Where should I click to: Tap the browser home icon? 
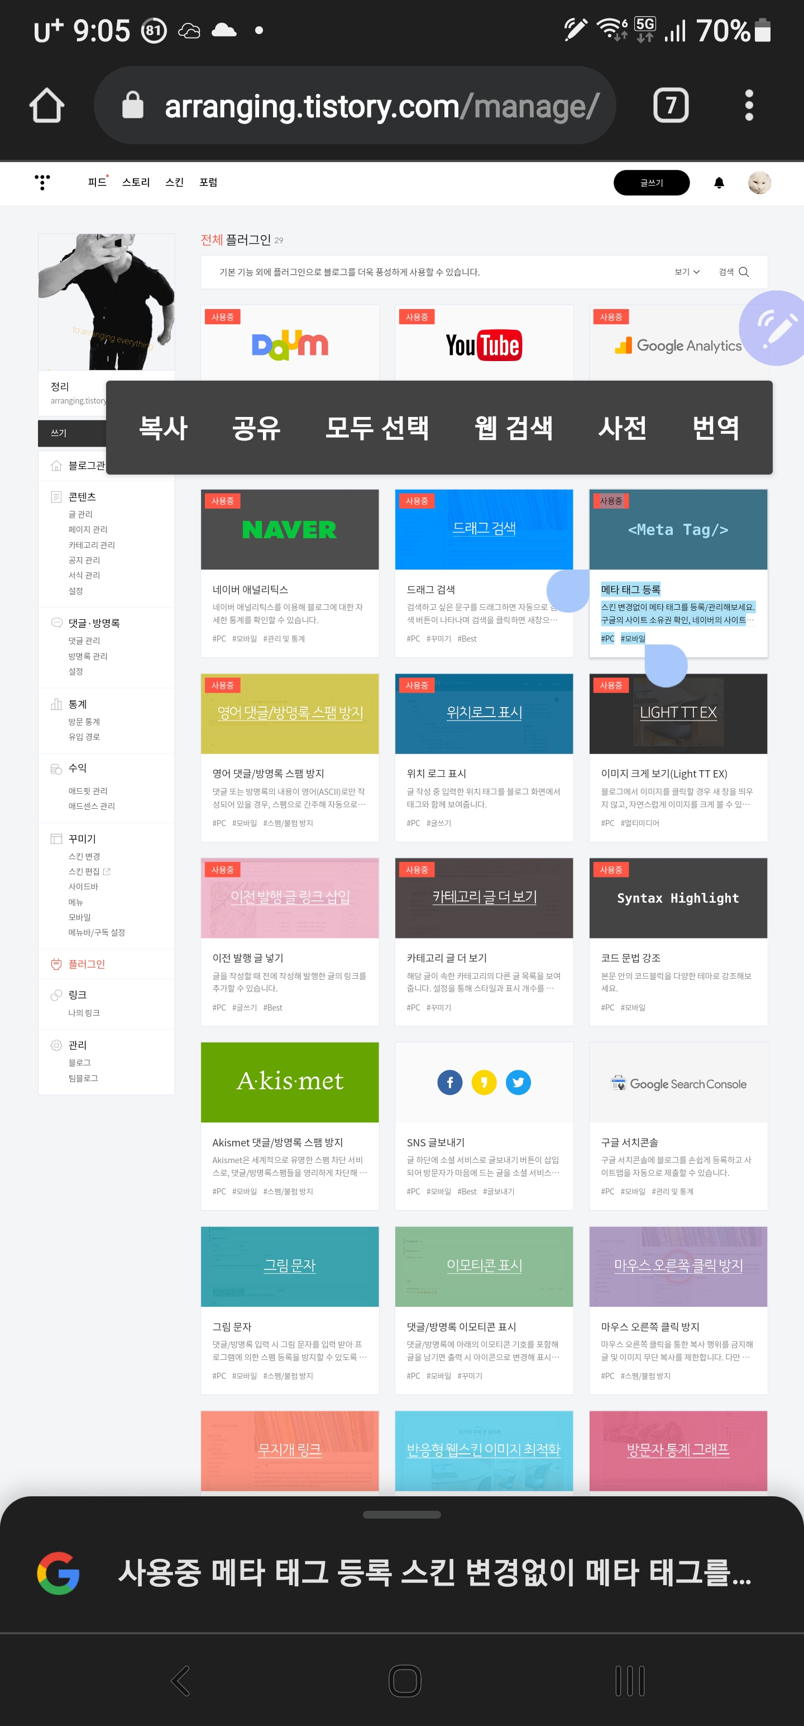(47, 105)
